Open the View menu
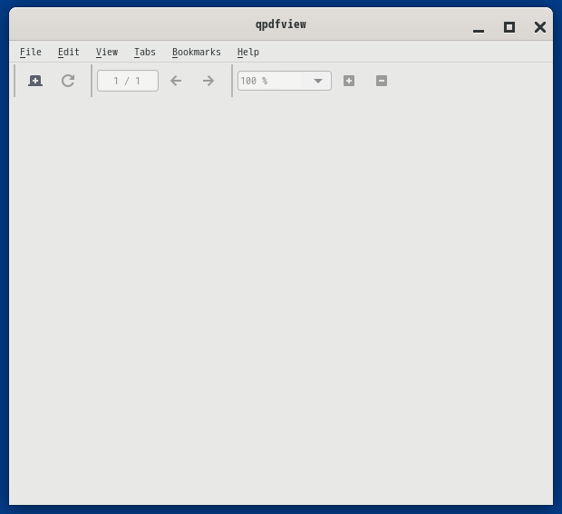The width and height of the screenshot is (562, 514). [107, 52]
